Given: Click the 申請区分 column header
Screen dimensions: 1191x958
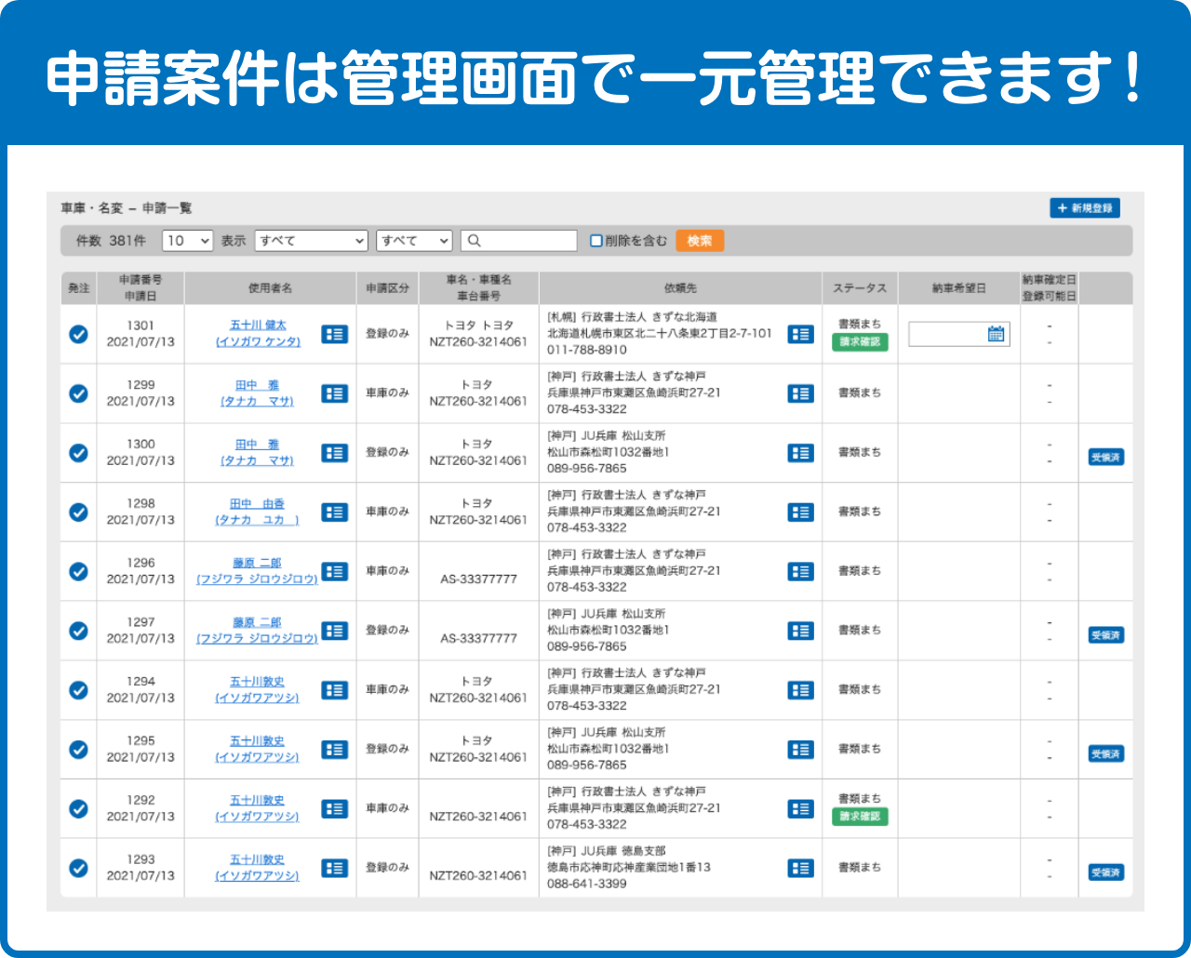Looking at the screenshot, I should pos(387,288).
